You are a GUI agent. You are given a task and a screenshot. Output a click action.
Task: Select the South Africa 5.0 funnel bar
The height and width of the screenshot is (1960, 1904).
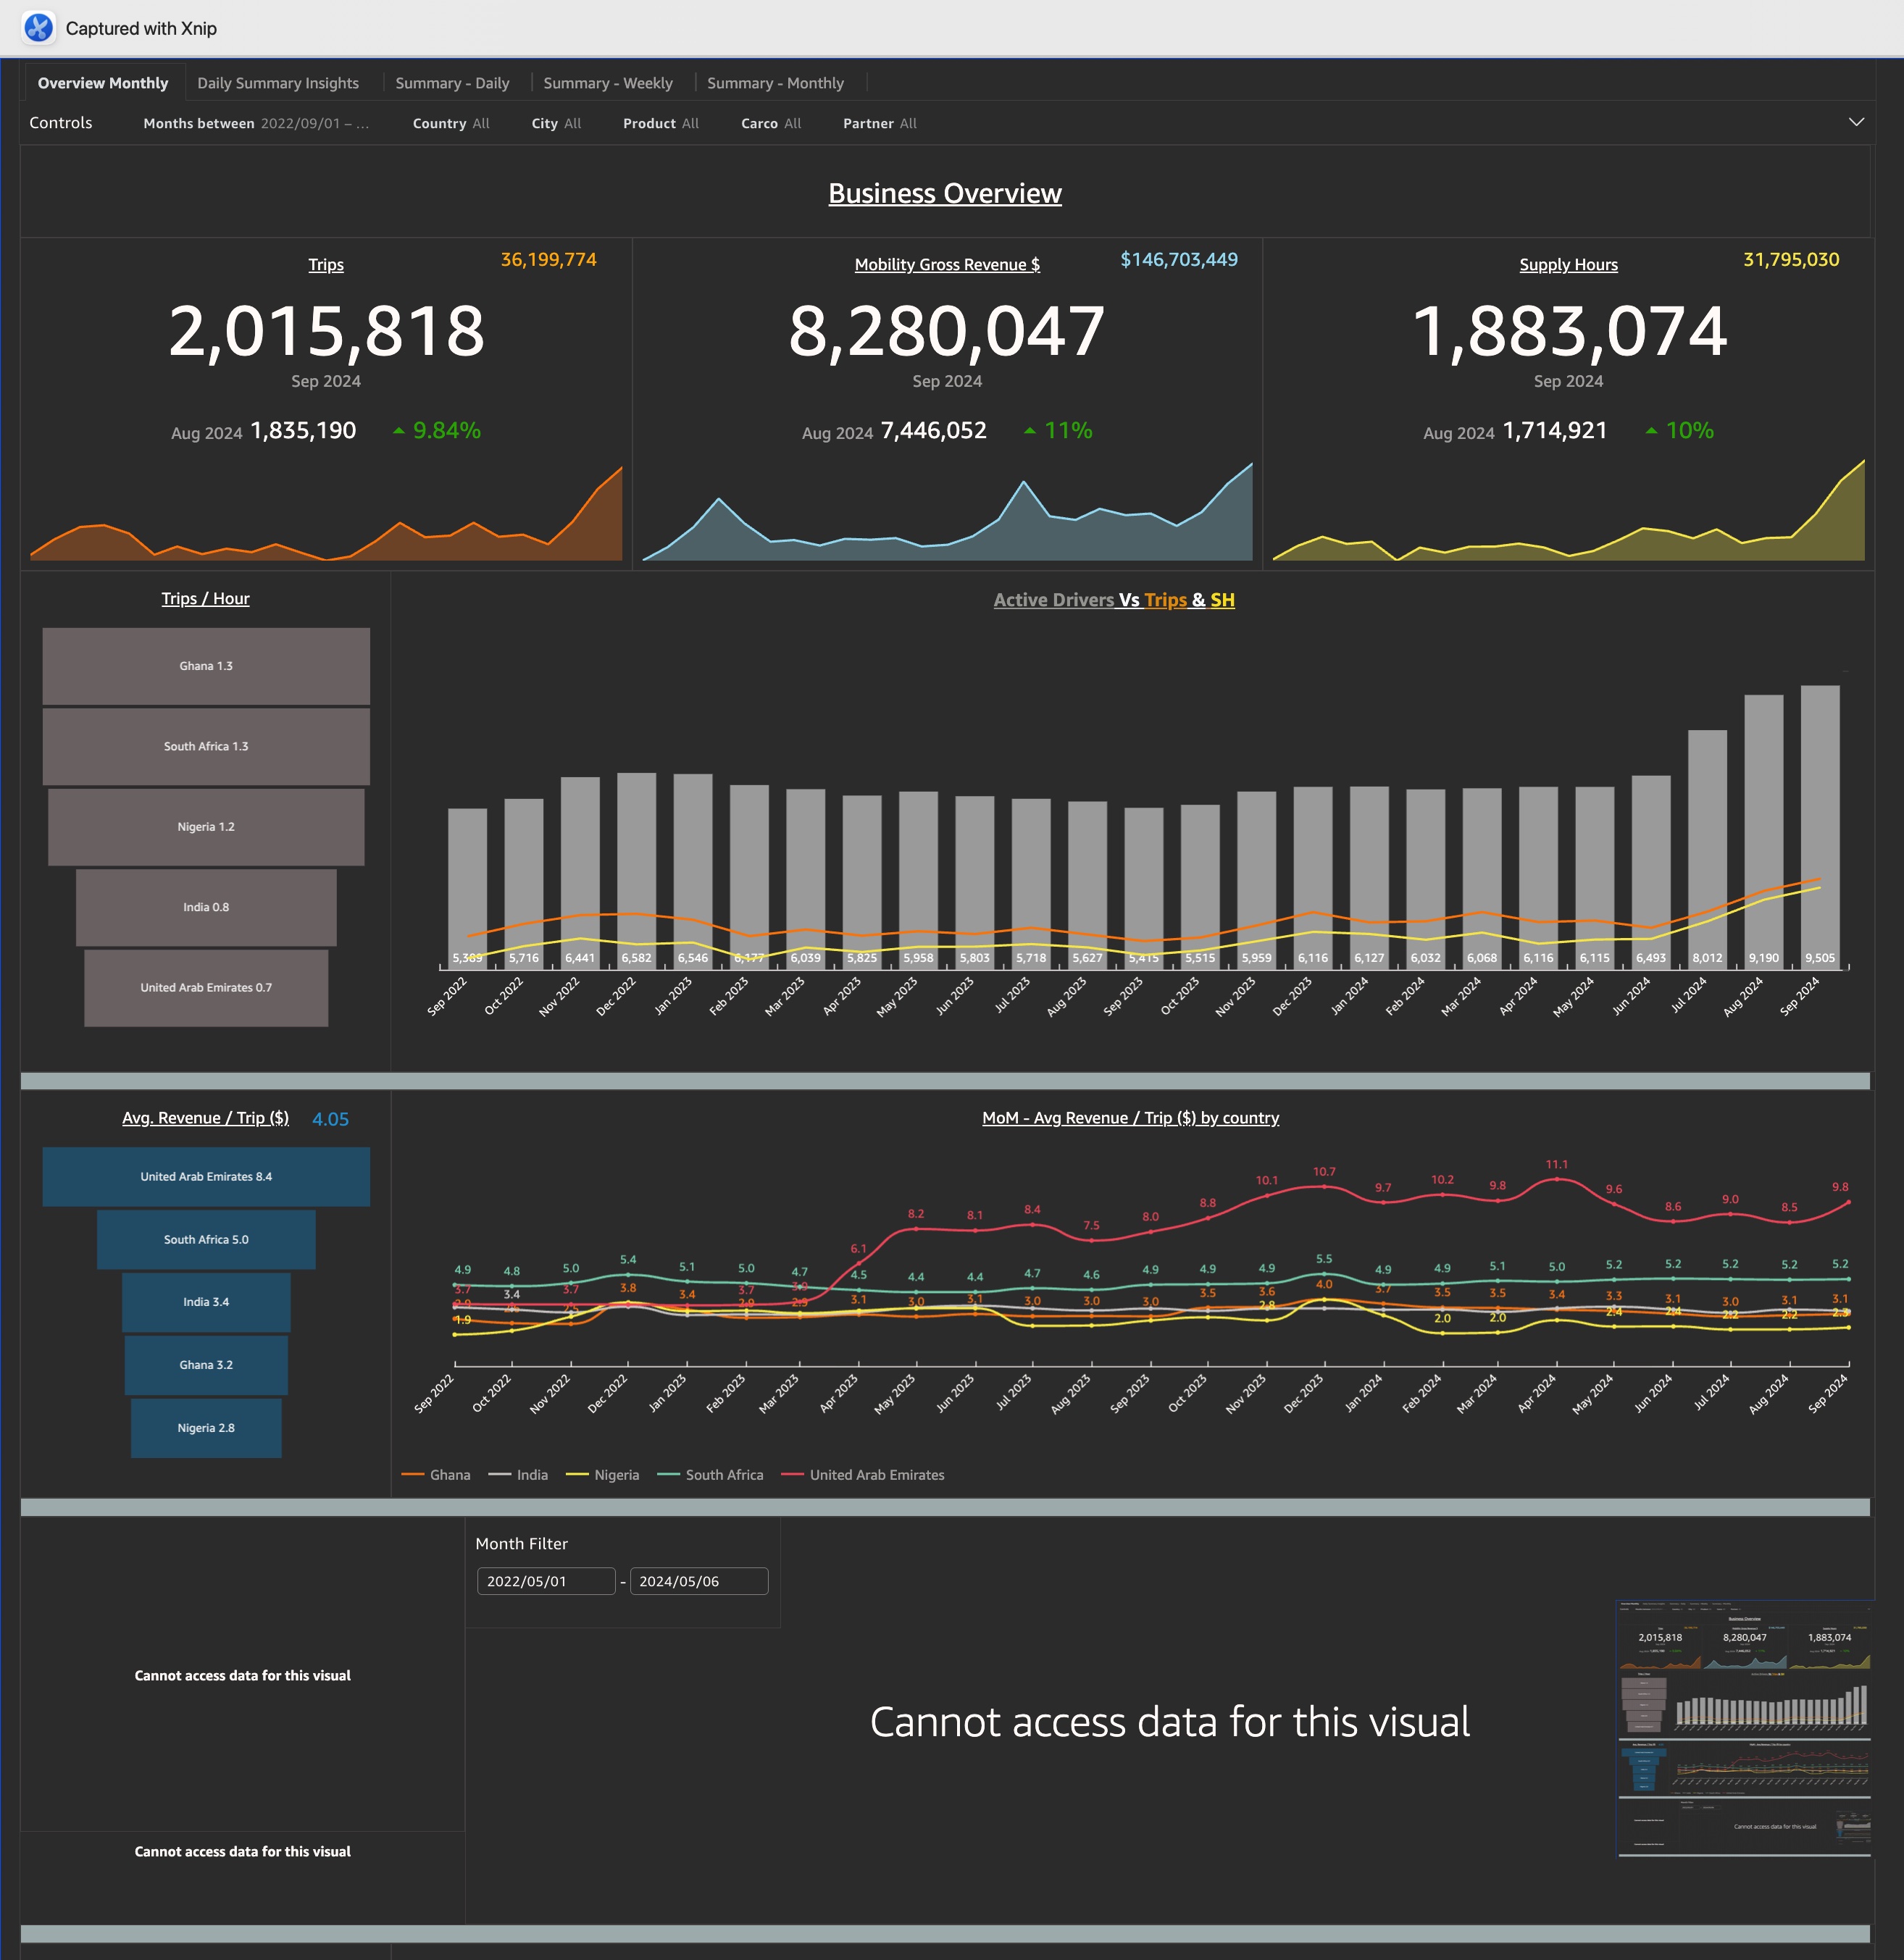(206, 1239)
